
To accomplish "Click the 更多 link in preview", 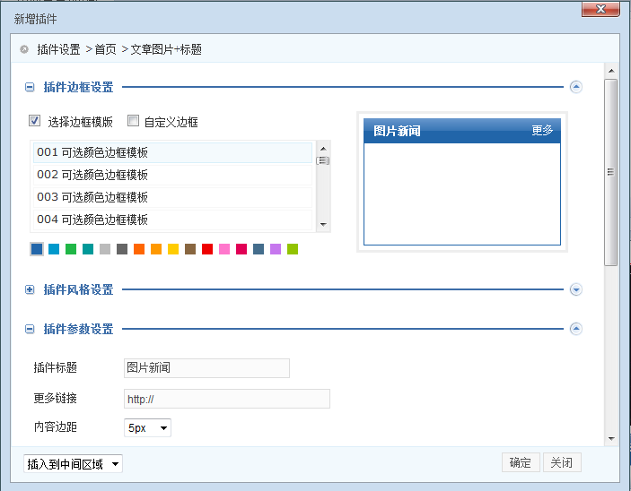I will point(542,131).
